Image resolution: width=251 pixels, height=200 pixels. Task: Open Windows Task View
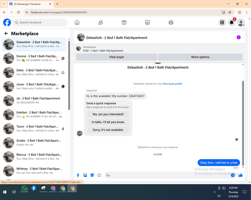[14, 192]
